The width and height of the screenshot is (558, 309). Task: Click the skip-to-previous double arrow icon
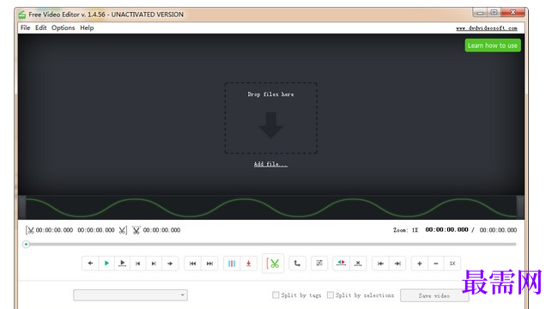pyautogui.click(x=192, y=264)
